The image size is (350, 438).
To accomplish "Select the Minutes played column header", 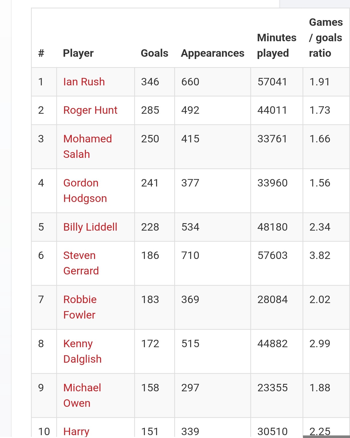I will coord(277,46).
